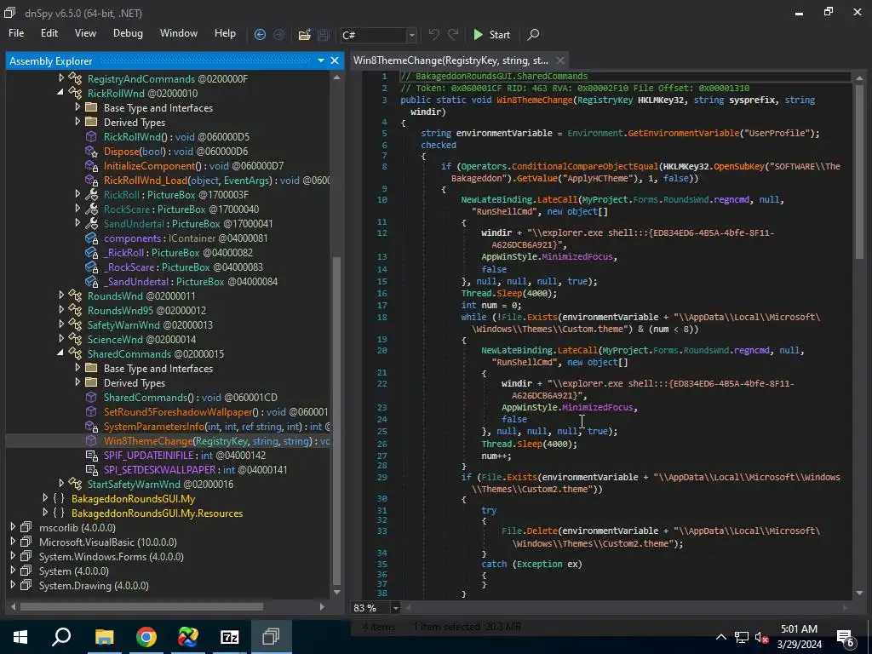Click the method icon beside Dispose(bool)
Image resolution: width=872 pixels, height=654 pixels.
point(91,152)
